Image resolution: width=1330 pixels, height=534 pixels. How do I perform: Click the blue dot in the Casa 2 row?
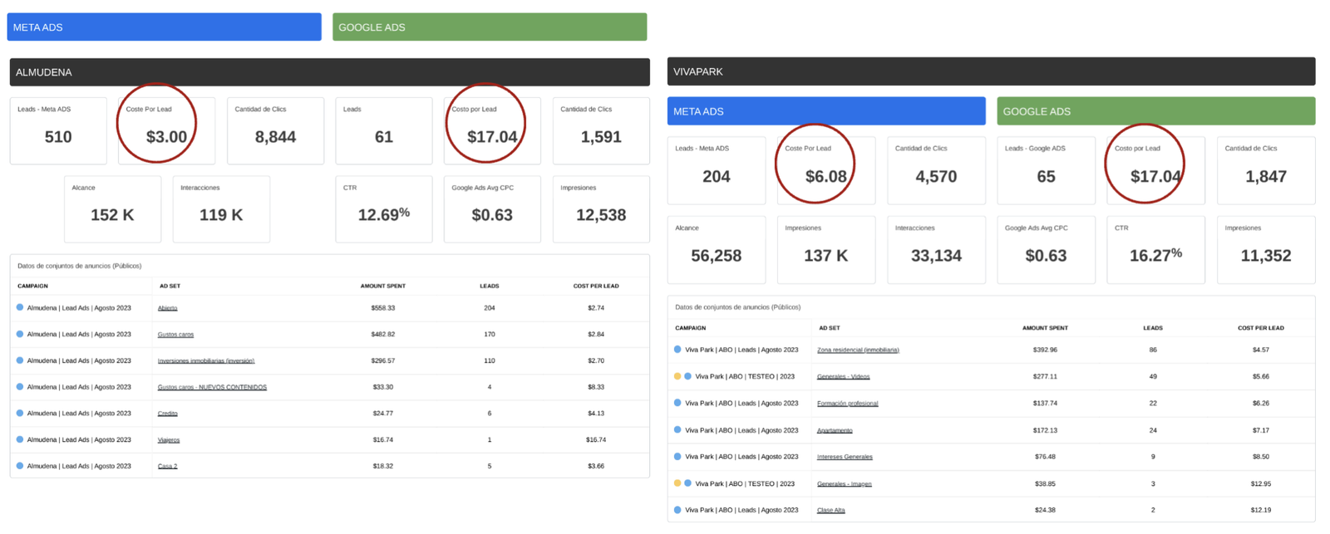(20, 466)
